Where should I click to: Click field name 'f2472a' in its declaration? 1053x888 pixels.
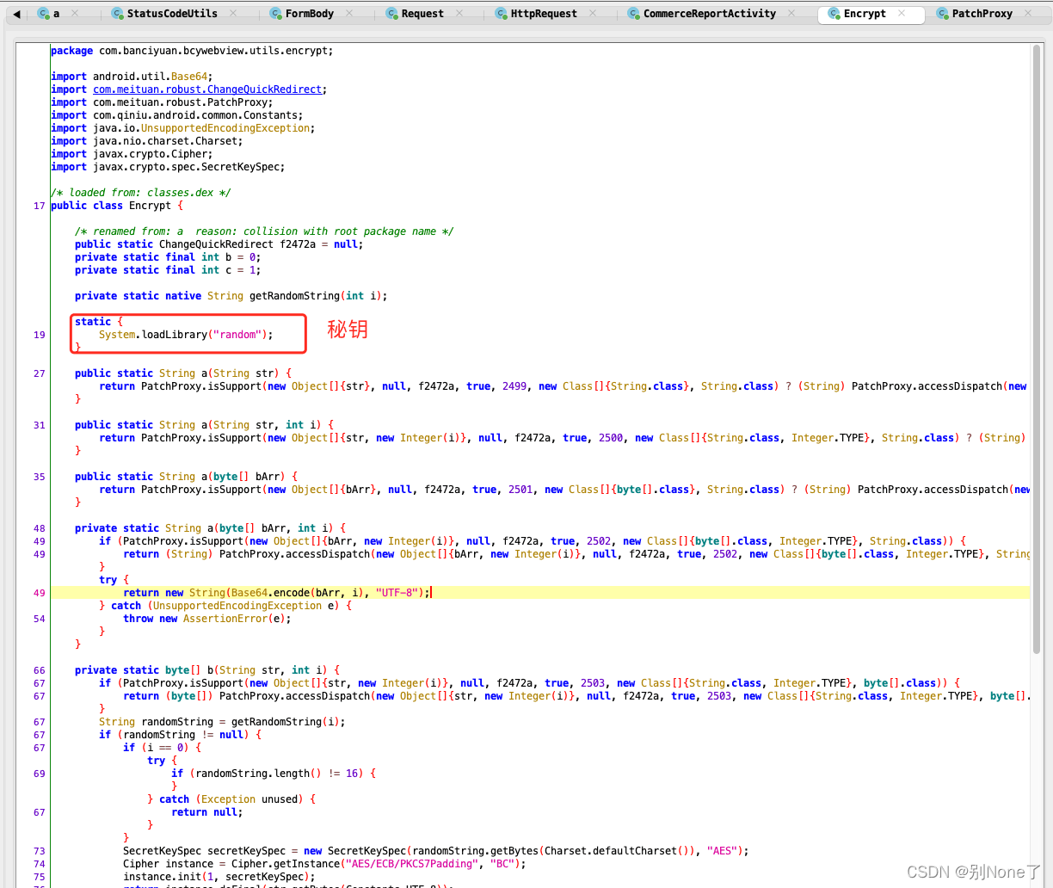coord(298,244)
